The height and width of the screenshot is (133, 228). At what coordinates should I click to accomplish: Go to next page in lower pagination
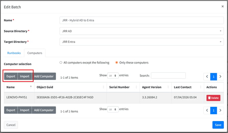(220, 110)
